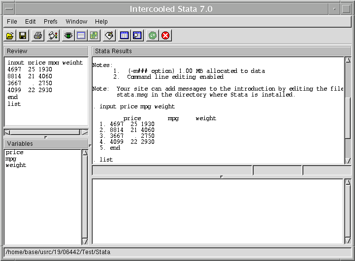Open the File menu

[x=12, y=22]
